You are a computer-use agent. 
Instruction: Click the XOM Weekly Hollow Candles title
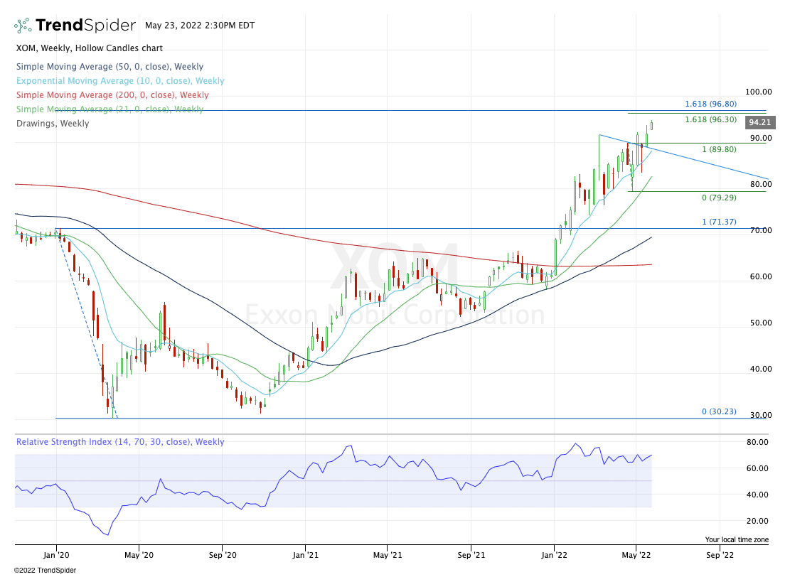[x=88, y=48]
